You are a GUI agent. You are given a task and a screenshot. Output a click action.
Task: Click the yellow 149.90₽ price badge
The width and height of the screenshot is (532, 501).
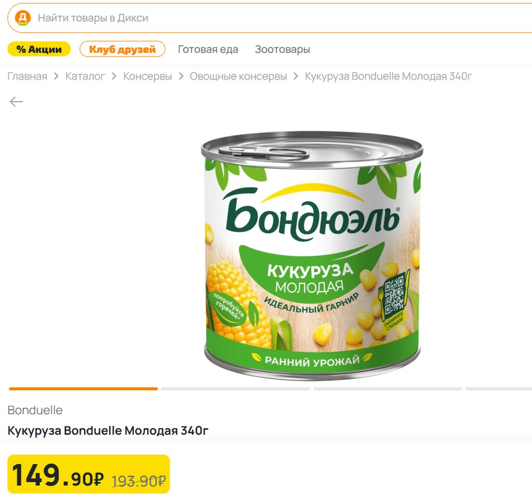click(88, 474)
